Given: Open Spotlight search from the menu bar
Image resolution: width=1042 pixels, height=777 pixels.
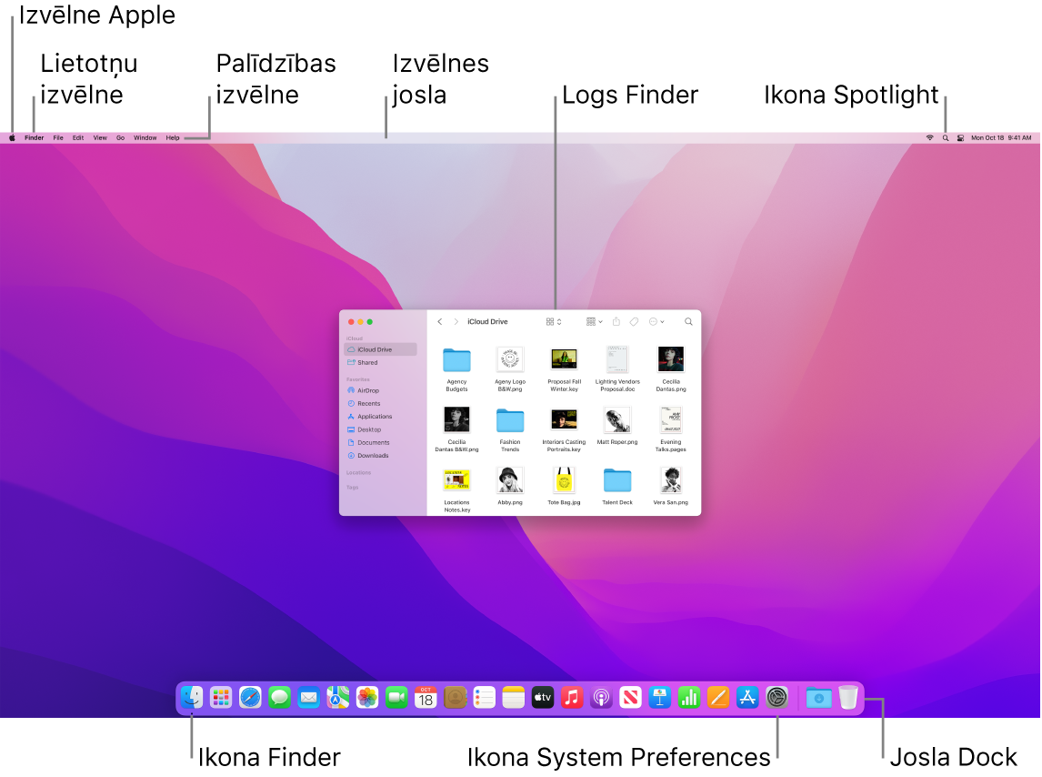Looking at the screenshot, I should coord(946,136).
